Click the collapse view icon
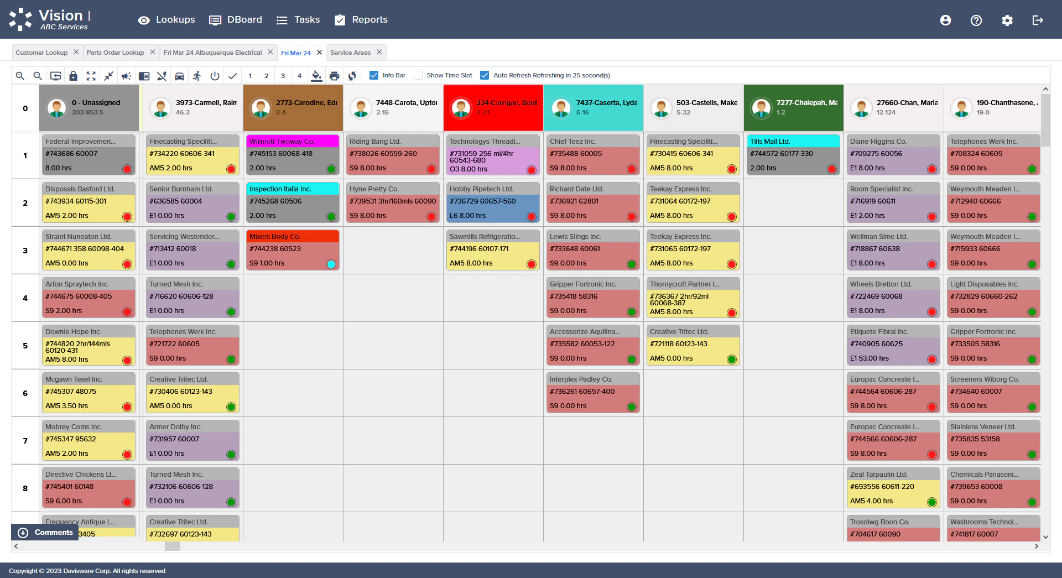 coord(108,75)
